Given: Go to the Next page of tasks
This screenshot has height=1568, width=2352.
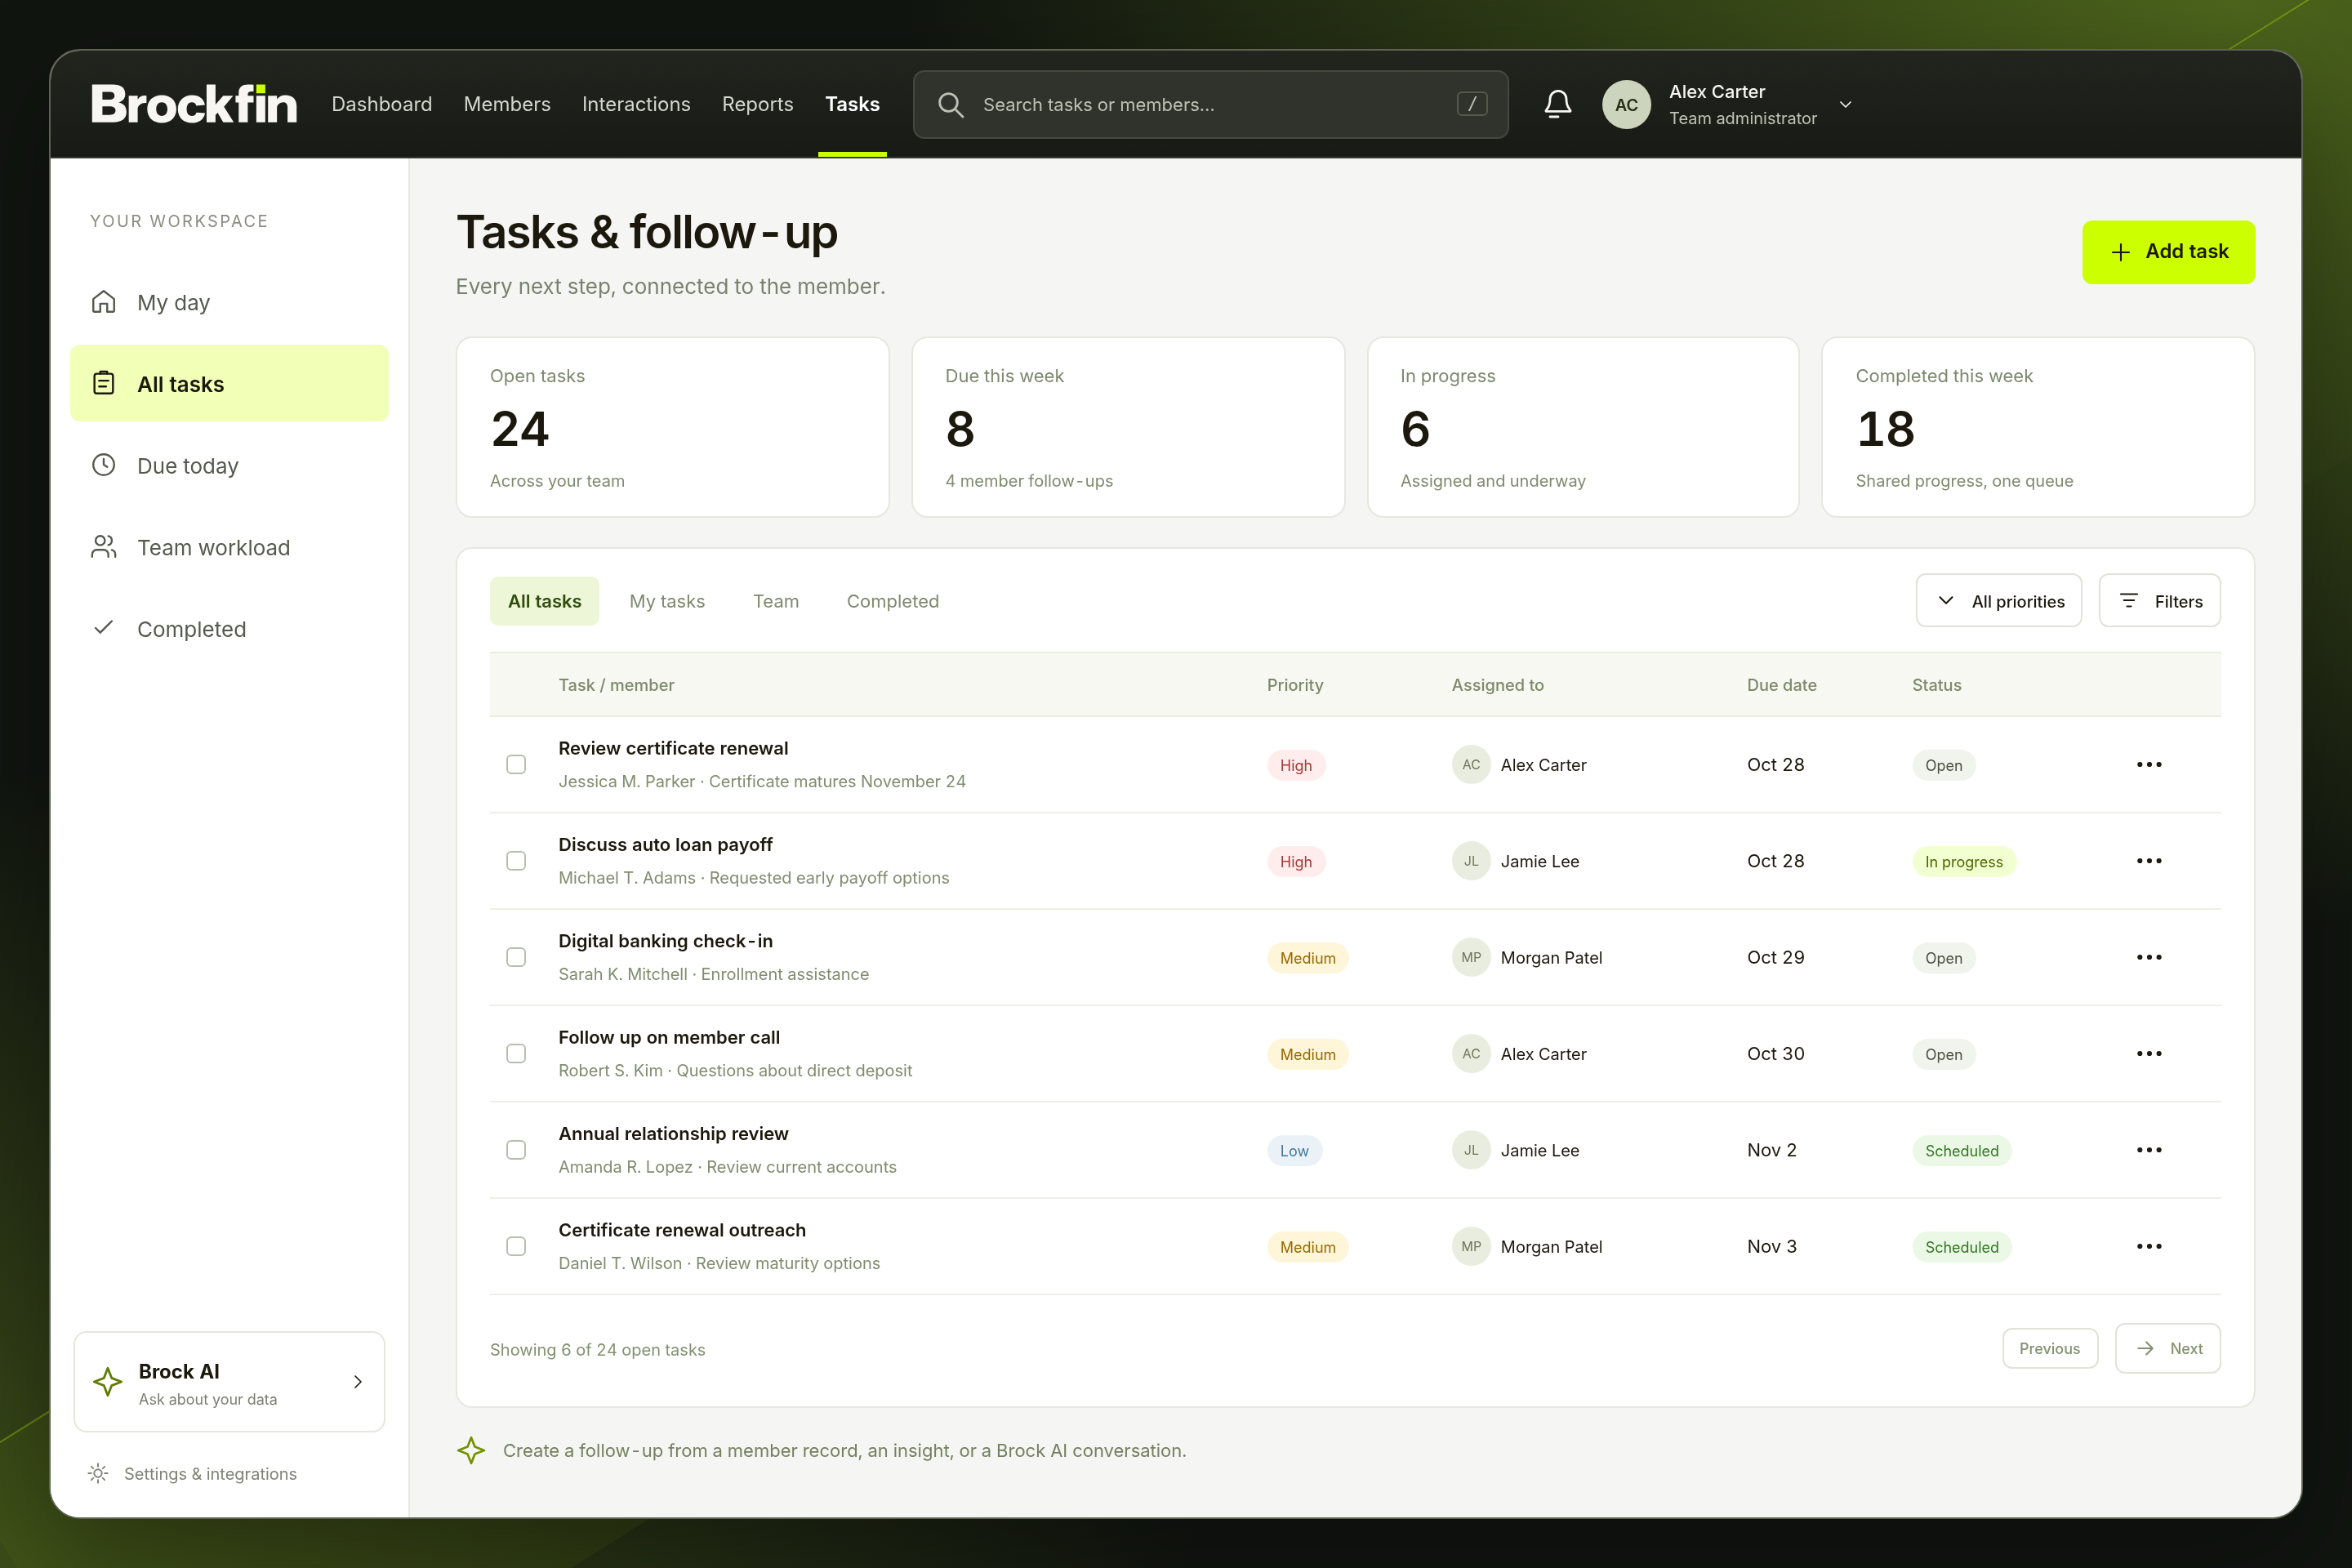Looking at the screenshot, I should 2167,1349.
